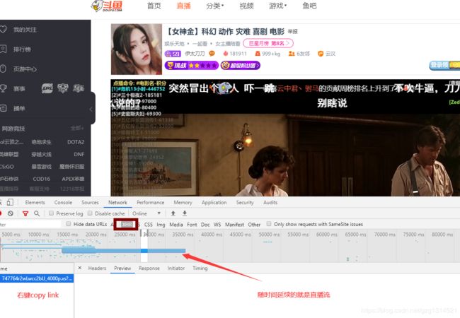Toggle the red filter funnel icon
The width and height of the screenshot is (460, 318).
point(25,213)
